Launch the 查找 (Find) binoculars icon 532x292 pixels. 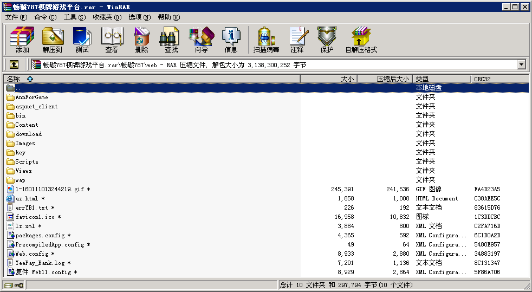point(171,40)
